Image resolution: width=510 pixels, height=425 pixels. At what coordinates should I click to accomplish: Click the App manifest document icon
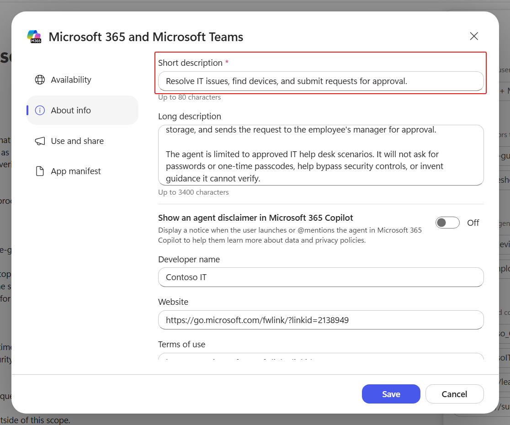coord(40,171)
